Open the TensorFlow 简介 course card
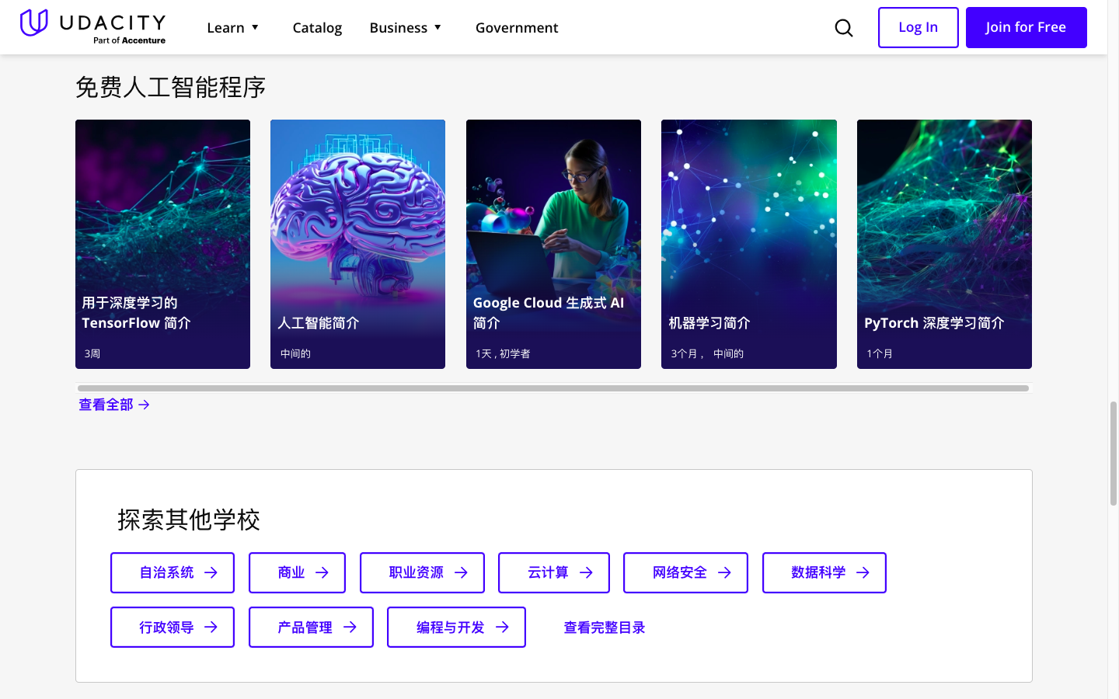Viewport: 1119px width, 699px height. coord(162,244)
